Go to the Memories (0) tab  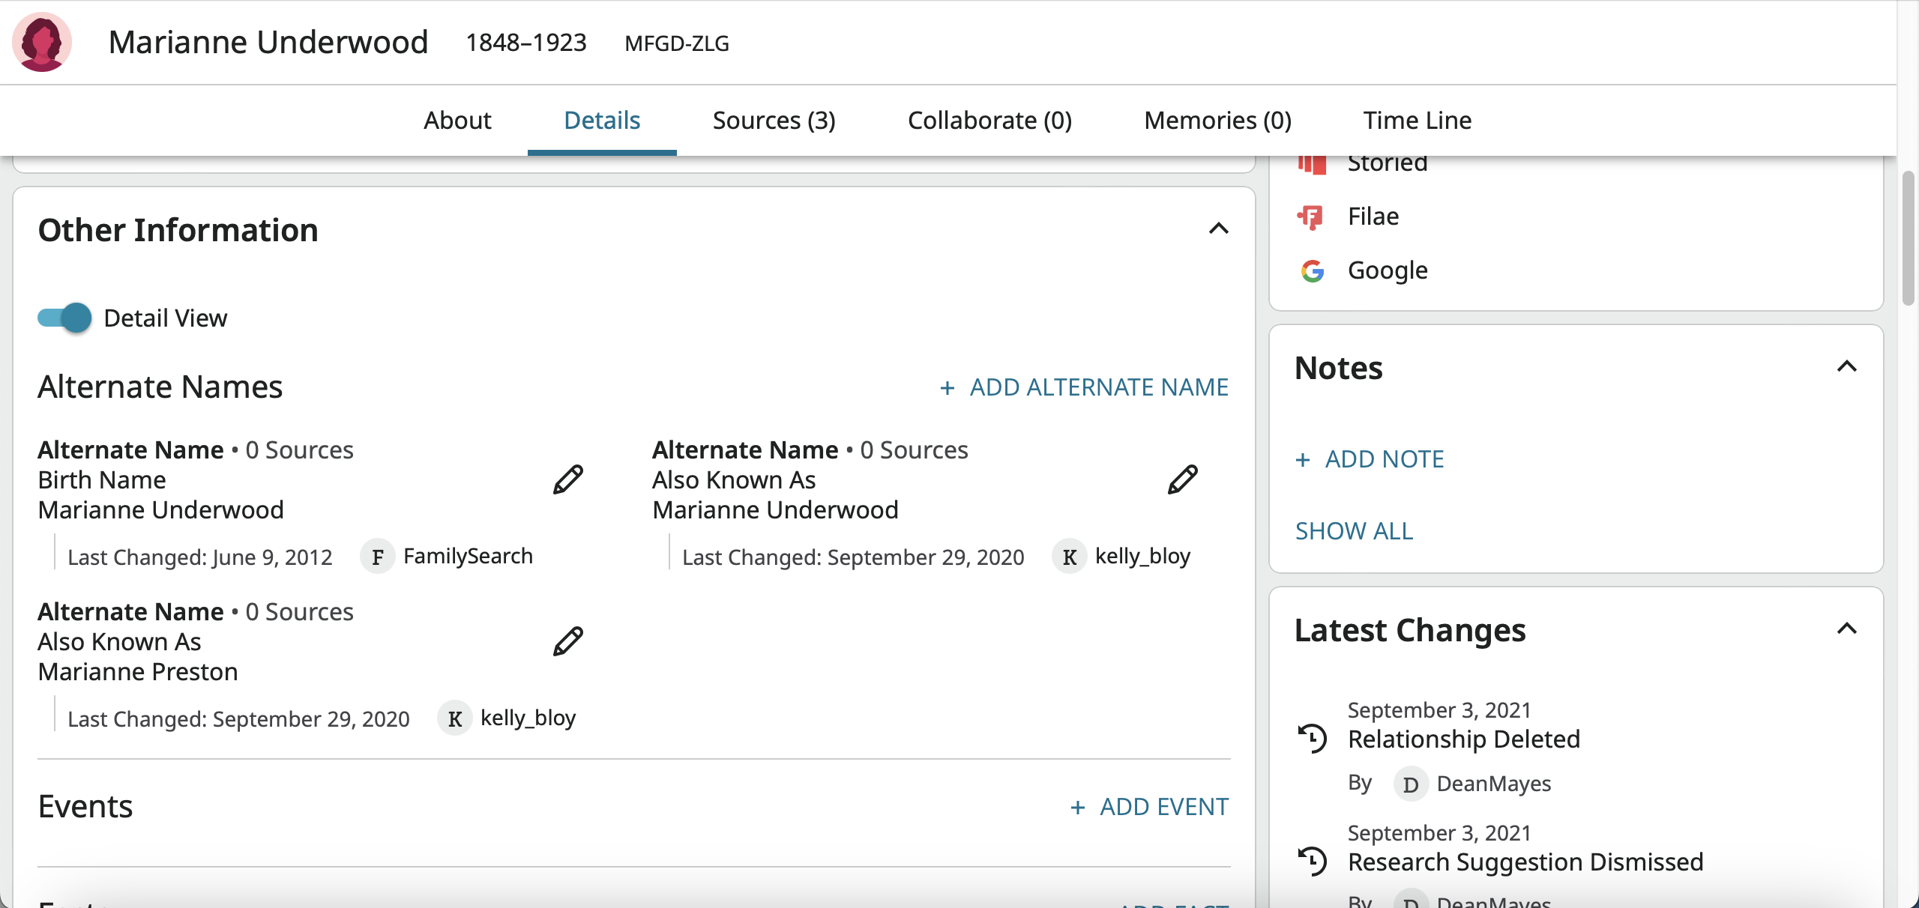click(x=1218, y=120)
